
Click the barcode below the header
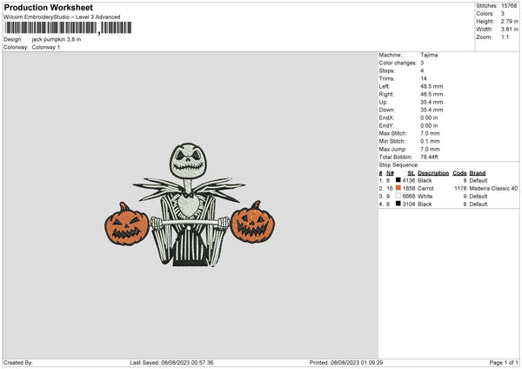(68, 28)
